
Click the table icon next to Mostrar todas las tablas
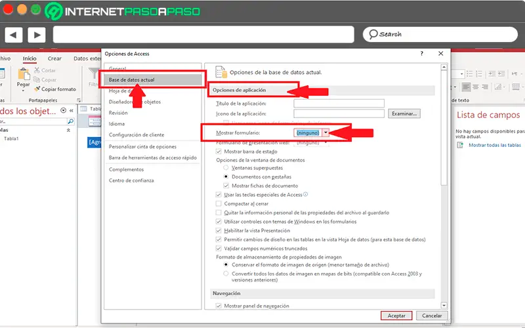(x=461, y=145)
